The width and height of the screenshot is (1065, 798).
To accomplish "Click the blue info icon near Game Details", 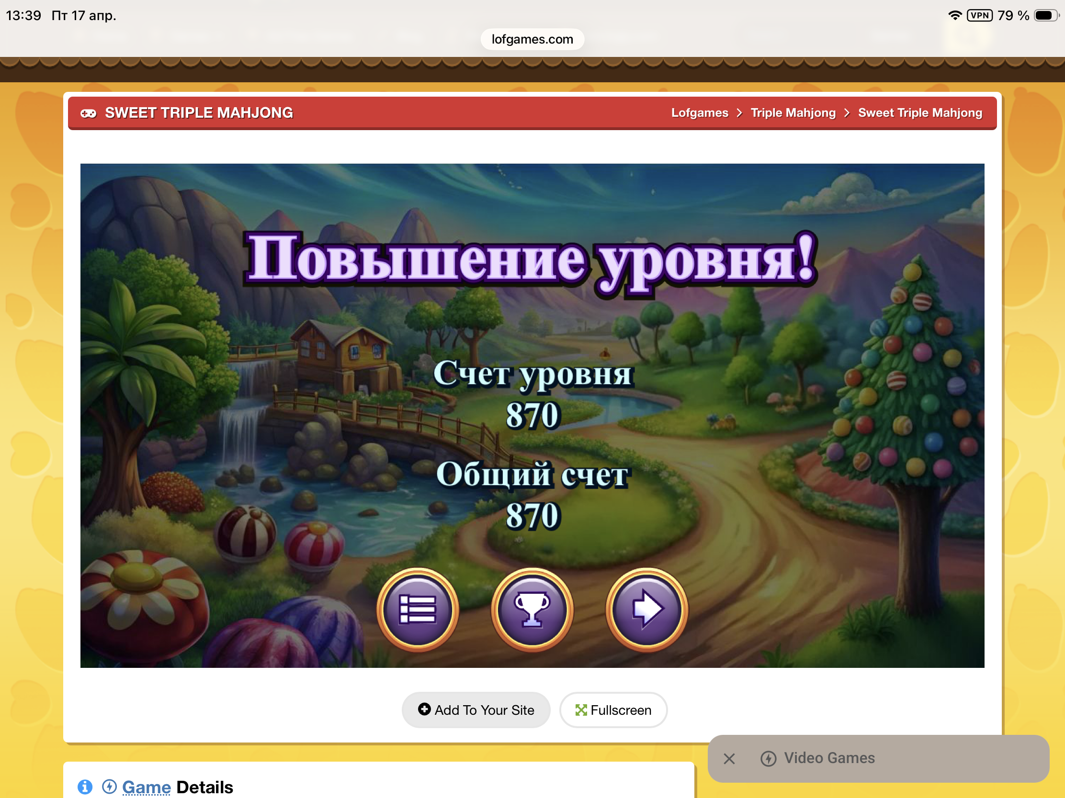I will coord(85,787).
